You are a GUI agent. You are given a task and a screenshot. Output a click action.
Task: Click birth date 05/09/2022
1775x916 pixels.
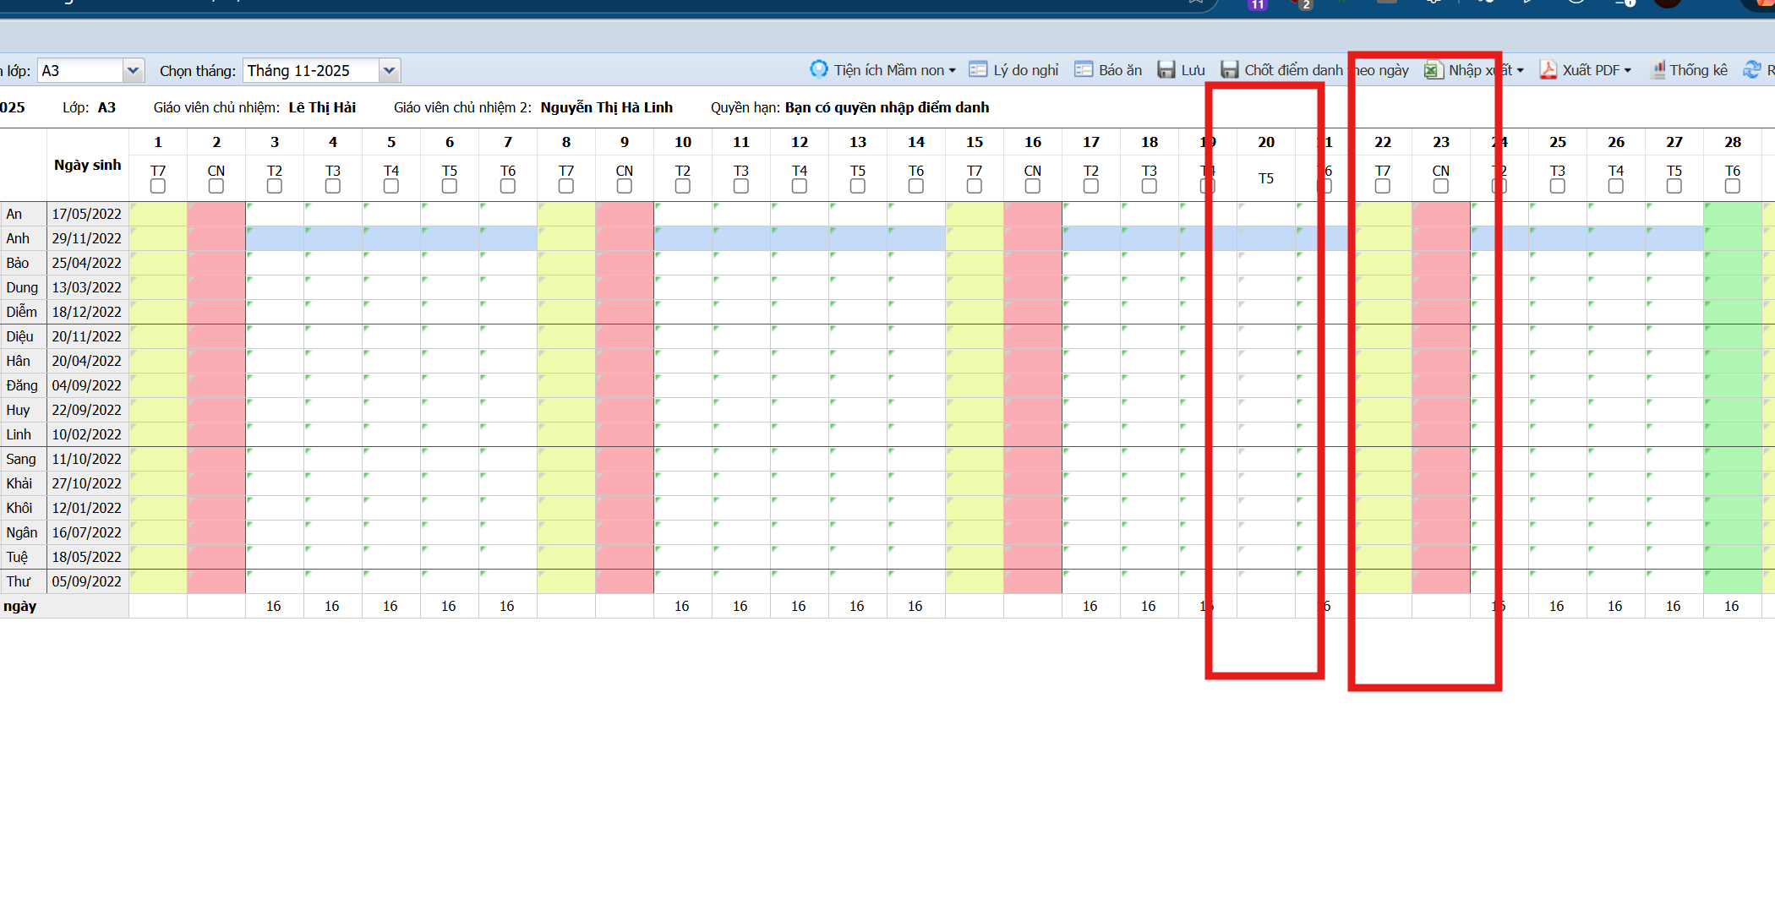click(87, 581)
